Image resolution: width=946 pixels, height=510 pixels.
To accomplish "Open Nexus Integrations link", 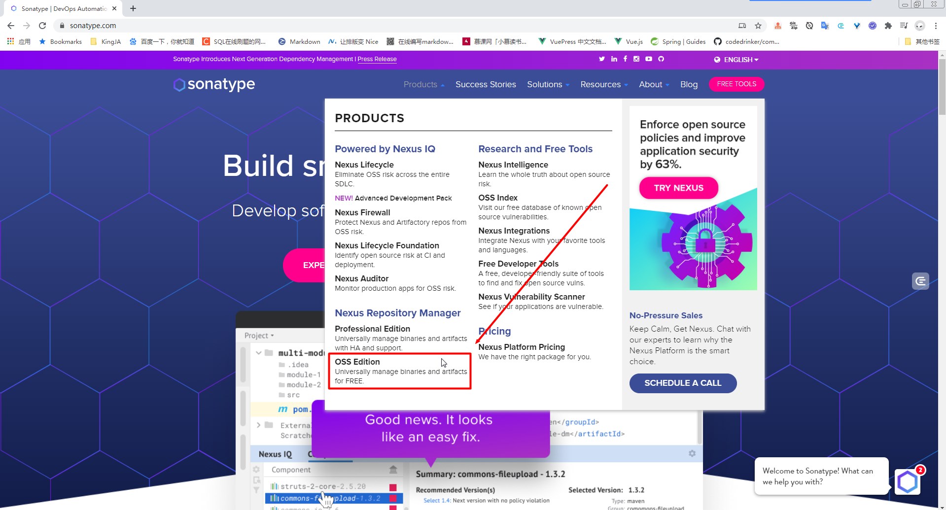I will [x=514, y=231].
